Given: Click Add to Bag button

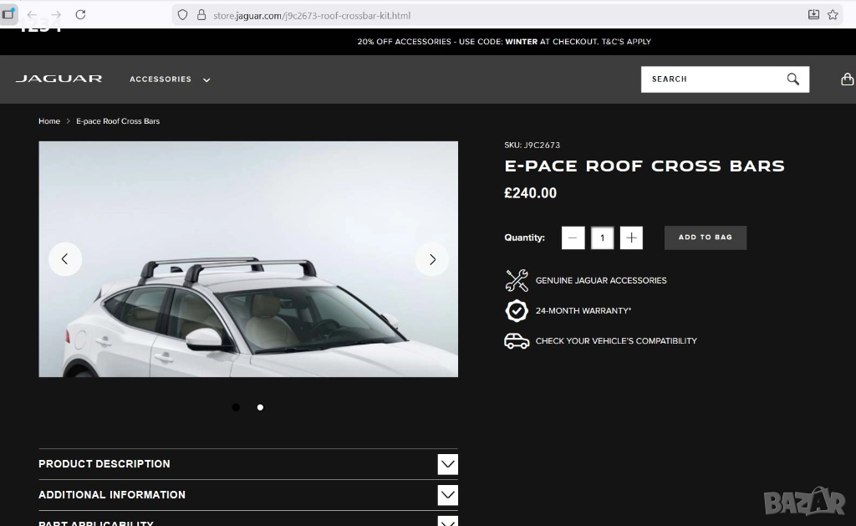Looking at the screenshot, I should [706, 237].
